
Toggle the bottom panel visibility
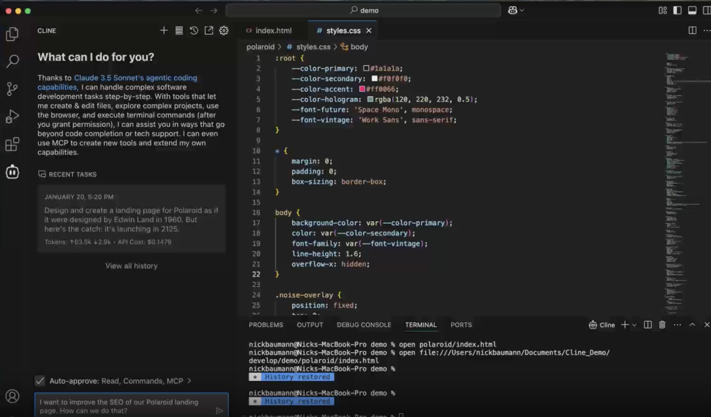click(692, 10)
